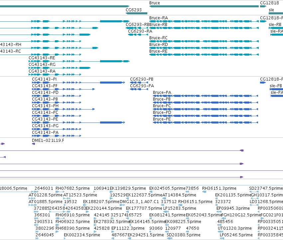Select the CG43143-PA protein label
Image resolution: width=283 pixels, height=240 pixels.
click(x=45, y=132)
